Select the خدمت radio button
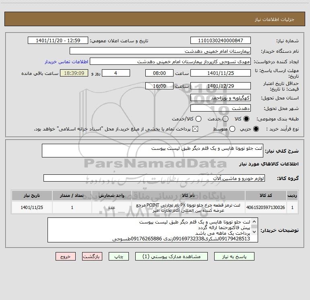The height and width of the screenshot is (300, 310). (x=225, y=119)
